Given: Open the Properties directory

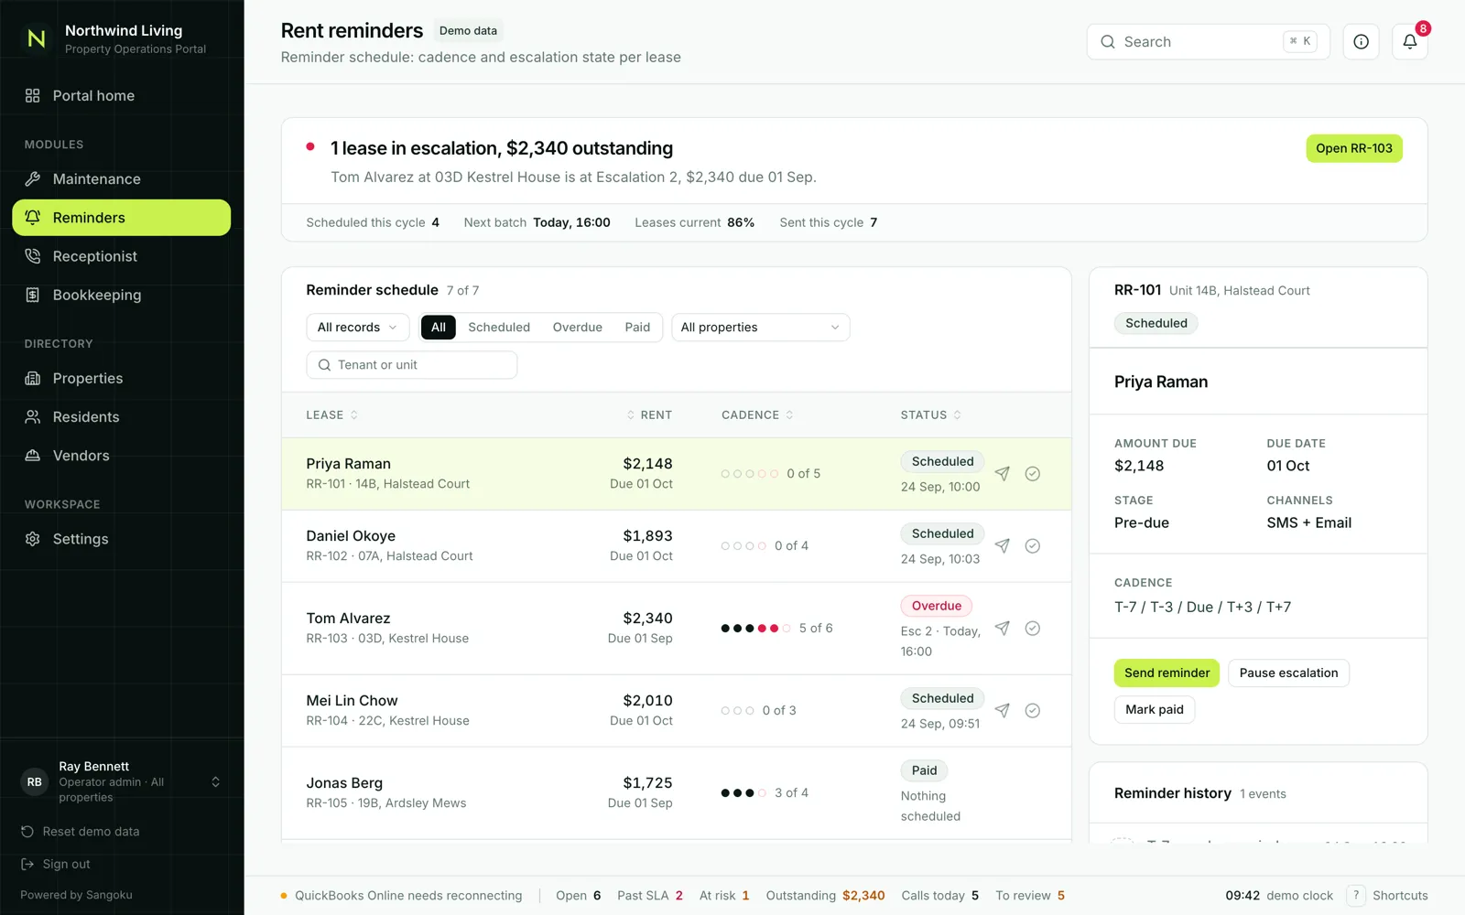Looking at the screenshot, I should click(x=121, y=379).
